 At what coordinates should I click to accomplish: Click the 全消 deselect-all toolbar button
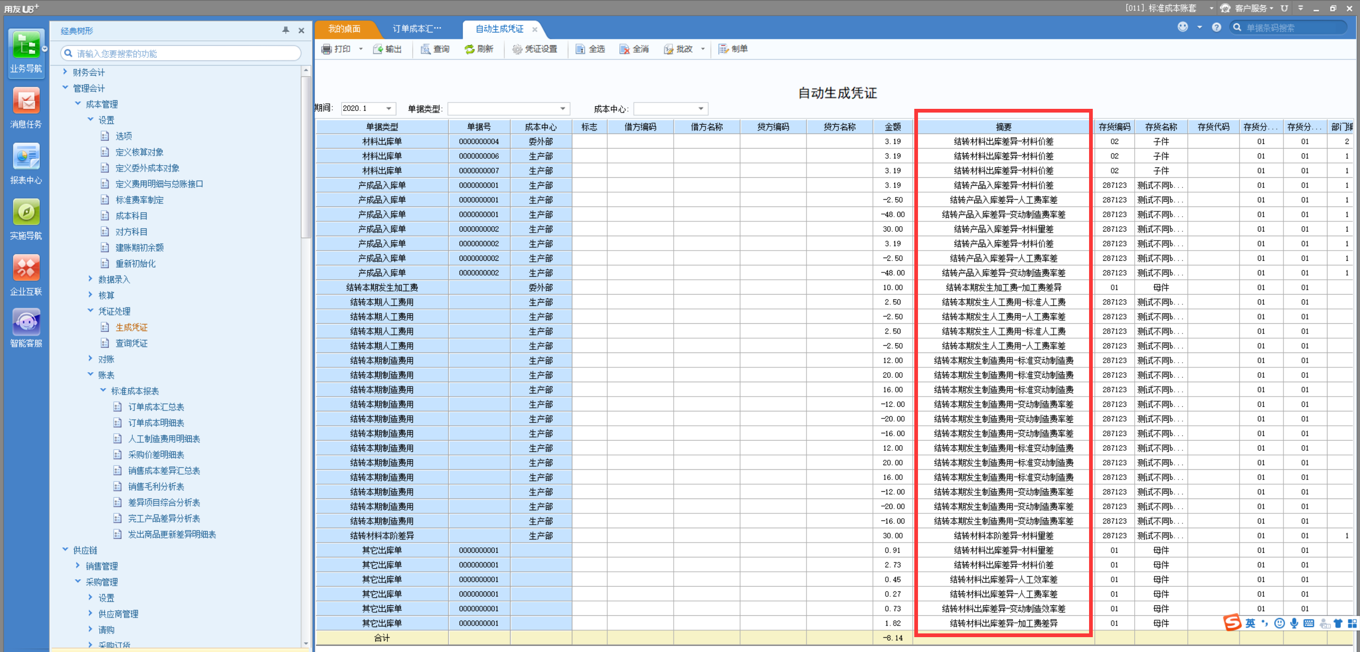pos(634,49)
